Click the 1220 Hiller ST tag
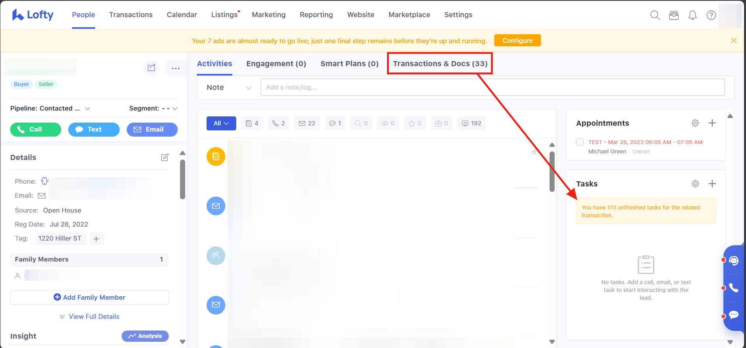This screenshot has width=746, height=348. (60, 239)
